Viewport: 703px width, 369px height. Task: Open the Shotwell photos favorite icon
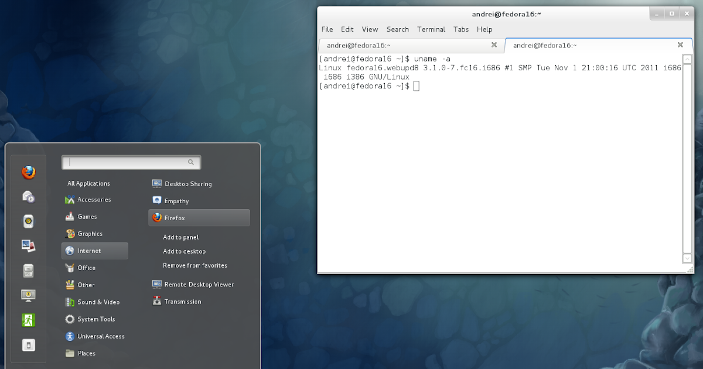point(28,246)
